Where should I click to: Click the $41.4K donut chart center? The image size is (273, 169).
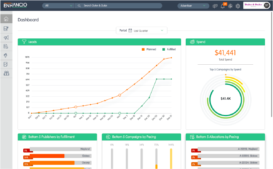tap(226, 99)
